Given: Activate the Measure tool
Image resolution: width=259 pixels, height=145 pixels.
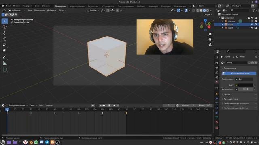Looking at the screenshot, I should point(4,63).
